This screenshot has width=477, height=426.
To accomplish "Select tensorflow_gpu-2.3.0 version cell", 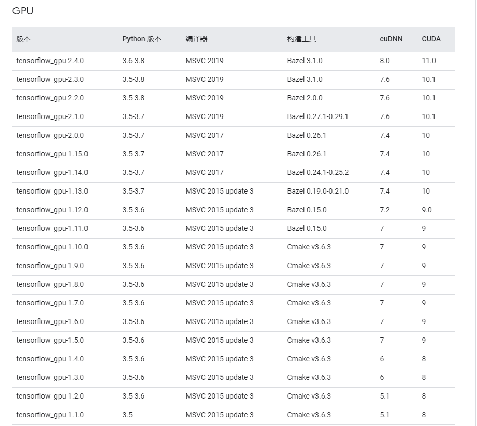I will (x=50, y=79).
